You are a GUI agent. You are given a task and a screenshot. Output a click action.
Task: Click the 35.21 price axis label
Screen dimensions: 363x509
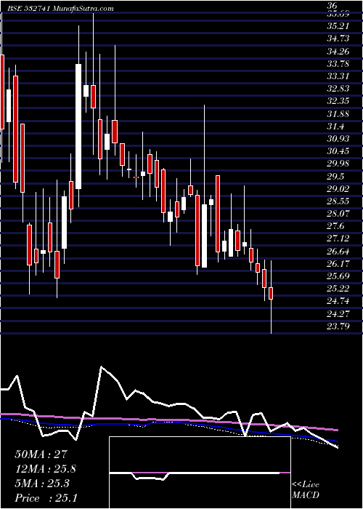click(x=338, y=26)
